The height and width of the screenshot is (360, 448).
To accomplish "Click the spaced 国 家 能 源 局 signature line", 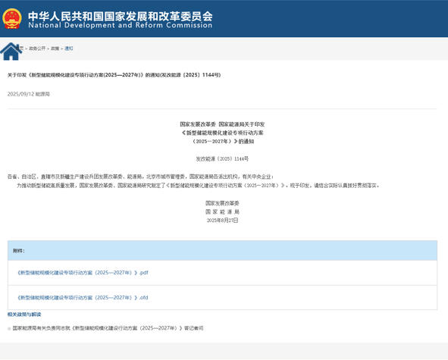I will pyautogui.click(x=222, y=211).
